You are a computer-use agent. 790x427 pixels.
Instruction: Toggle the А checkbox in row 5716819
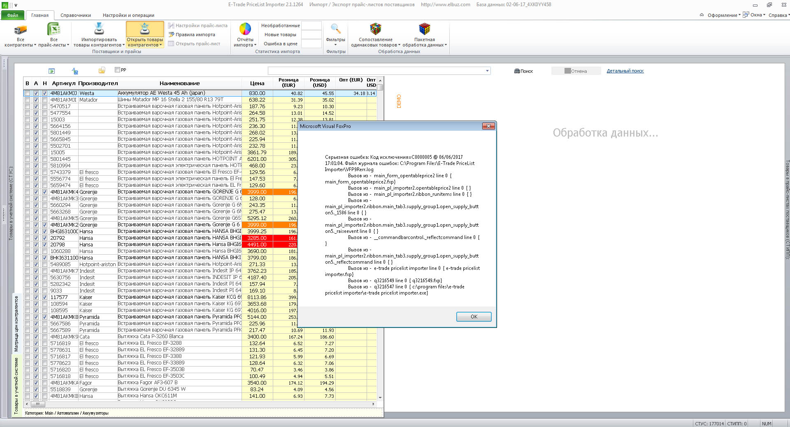[36, 343]
